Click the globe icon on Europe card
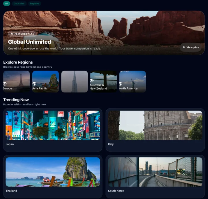This screenshot has height=199, width=208. tap(5, 84)
